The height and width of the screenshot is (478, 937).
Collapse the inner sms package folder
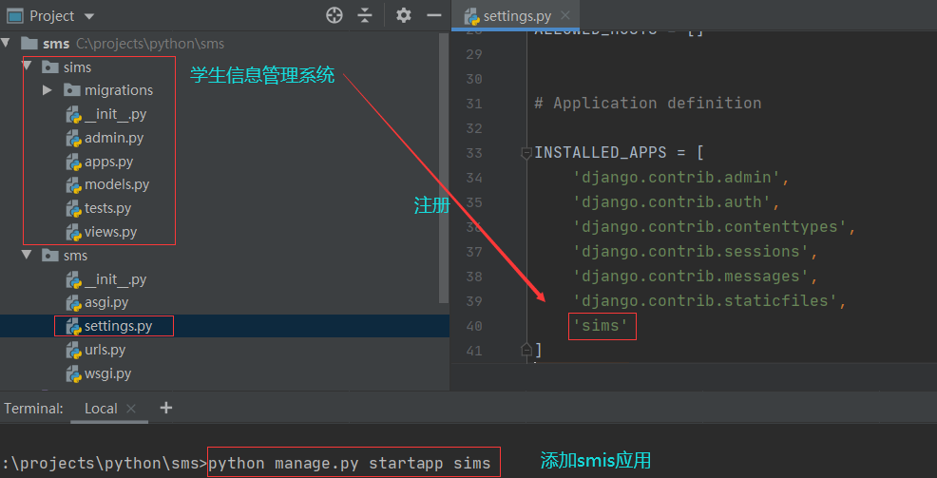click(x=27, y=255)
